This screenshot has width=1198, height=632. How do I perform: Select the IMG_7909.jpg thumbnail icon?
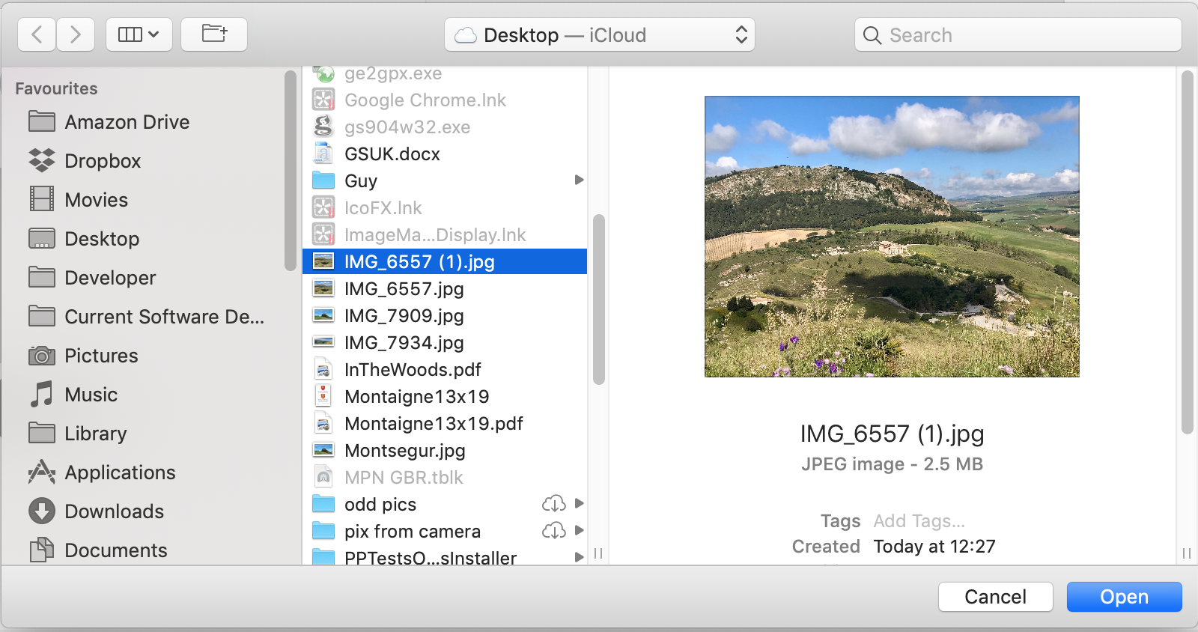coord(323,315)
